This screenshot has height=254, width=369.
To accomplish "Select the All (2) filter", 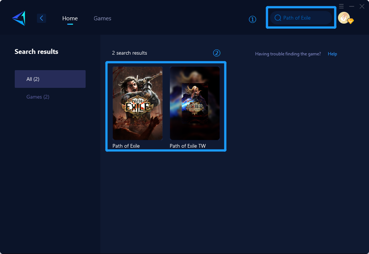I will [x=50, y=79].
